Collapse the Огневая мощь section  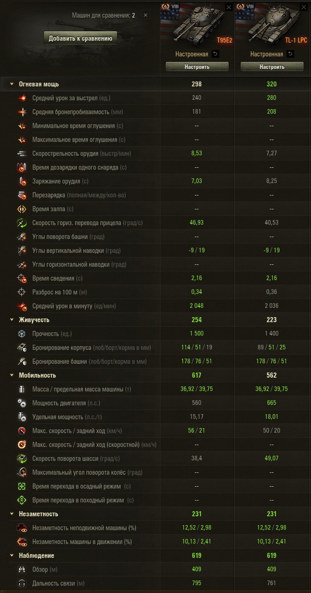point(12,84)
